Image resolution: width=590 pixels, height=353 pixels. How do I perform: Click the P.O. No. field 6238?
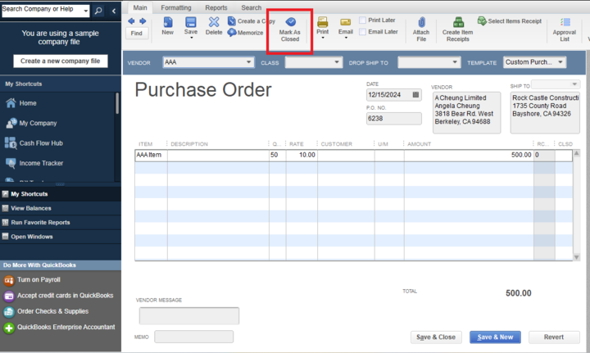393,119
